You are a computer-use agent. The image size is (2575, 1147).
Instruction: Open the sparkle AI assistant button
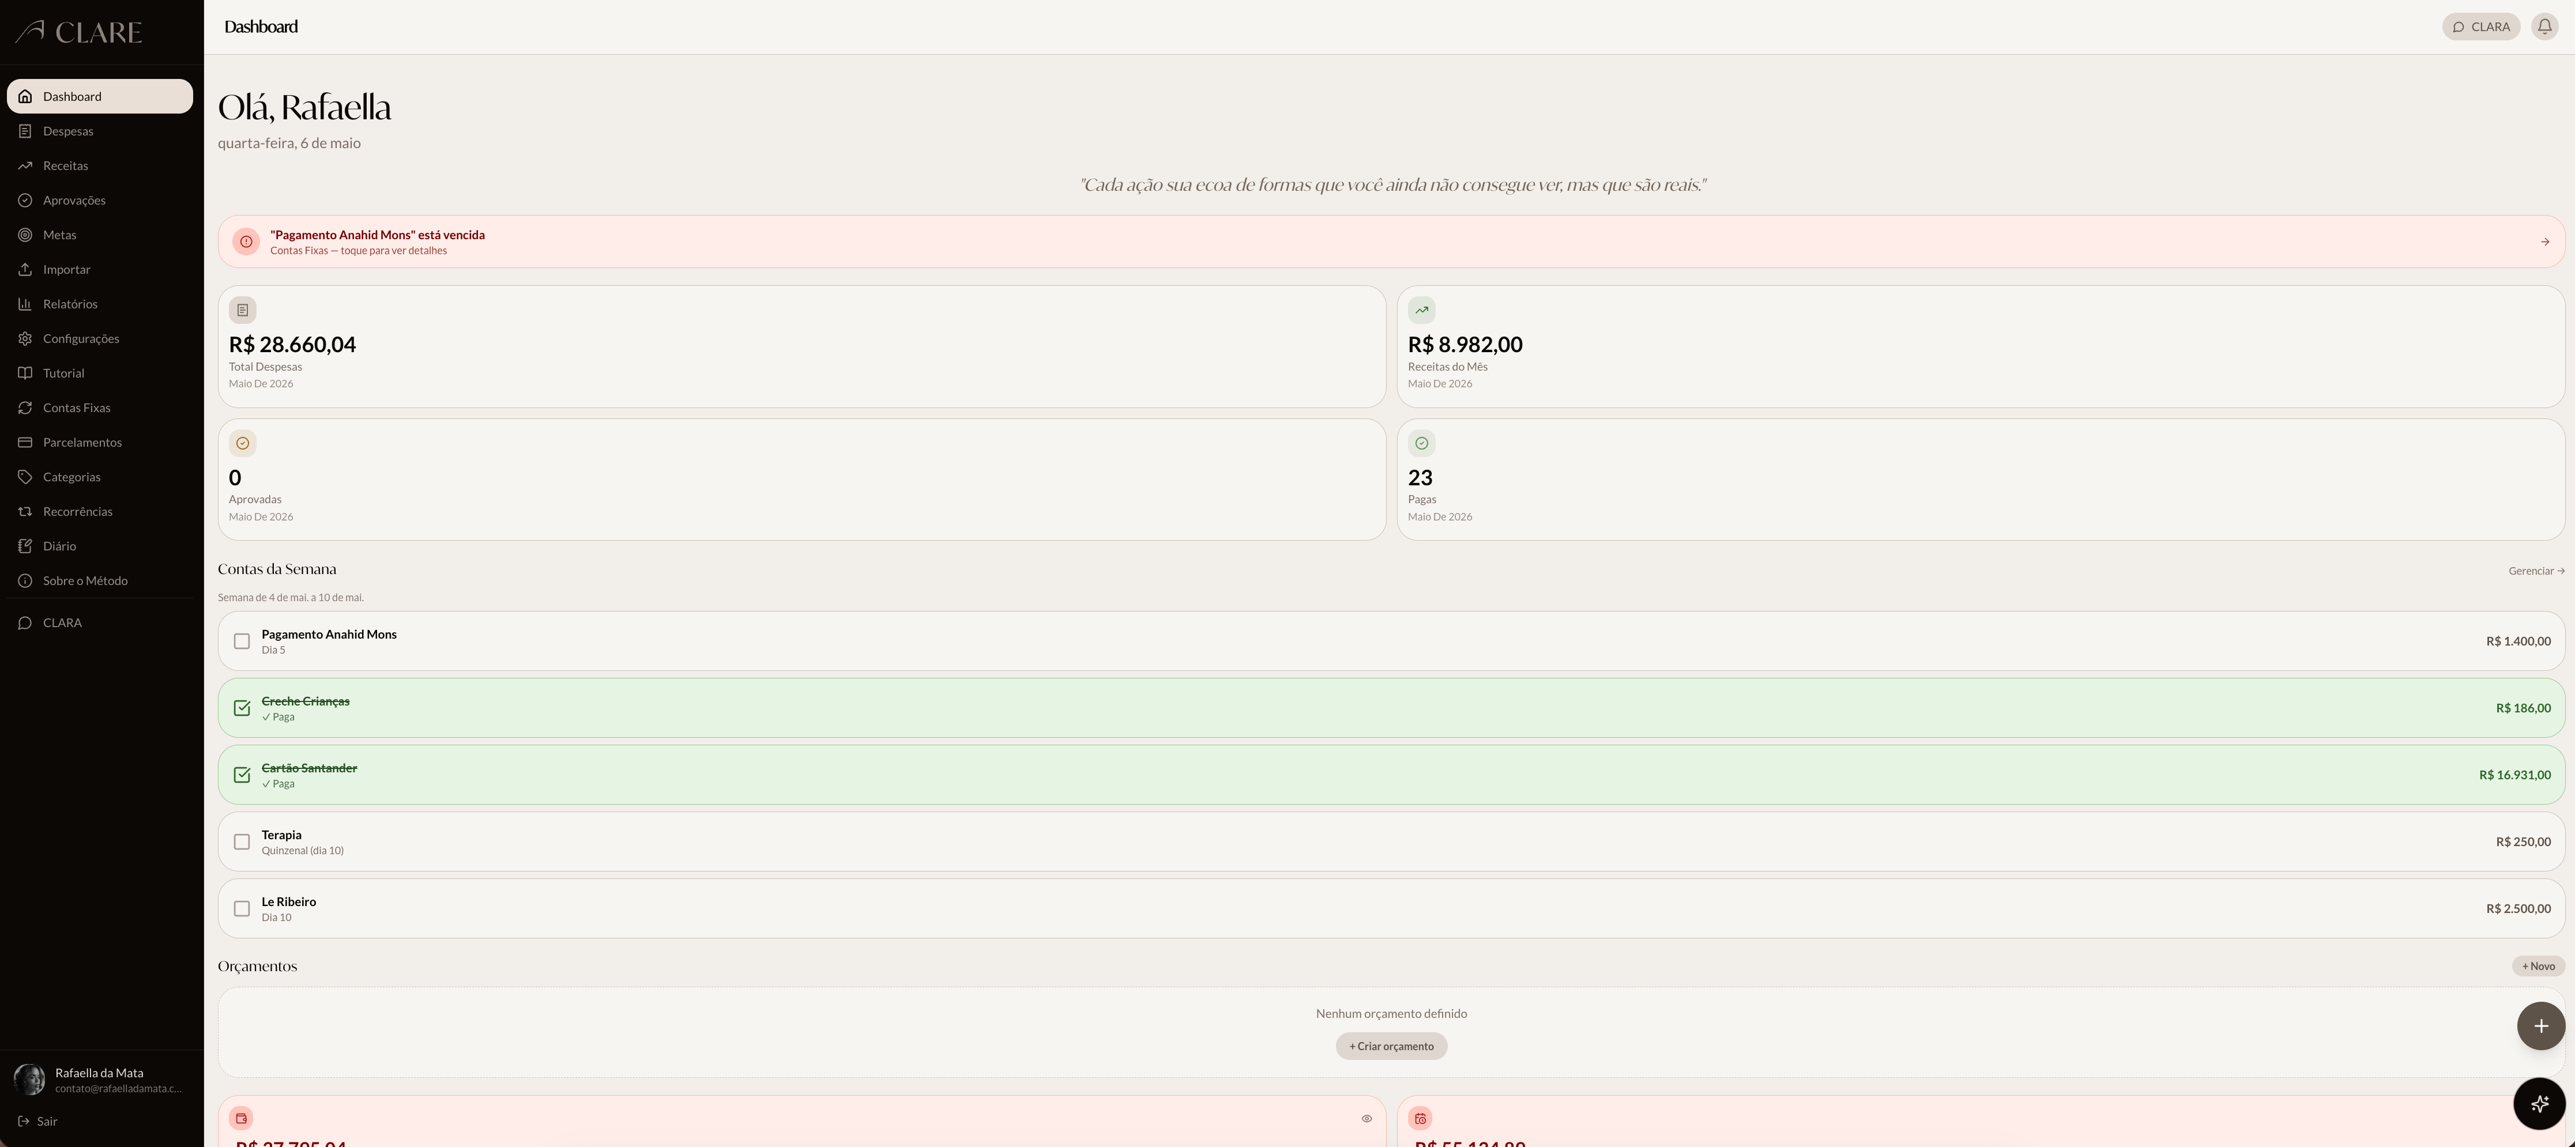tap(2539, 1103)
